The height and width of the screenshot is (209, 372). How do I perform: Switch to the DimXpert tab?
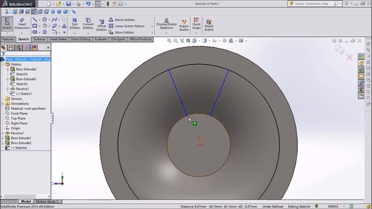pos(118,39)
